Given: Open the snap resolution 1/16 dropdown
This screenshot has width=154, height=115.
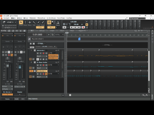Looking at the screenshot, I should [40, 27].
